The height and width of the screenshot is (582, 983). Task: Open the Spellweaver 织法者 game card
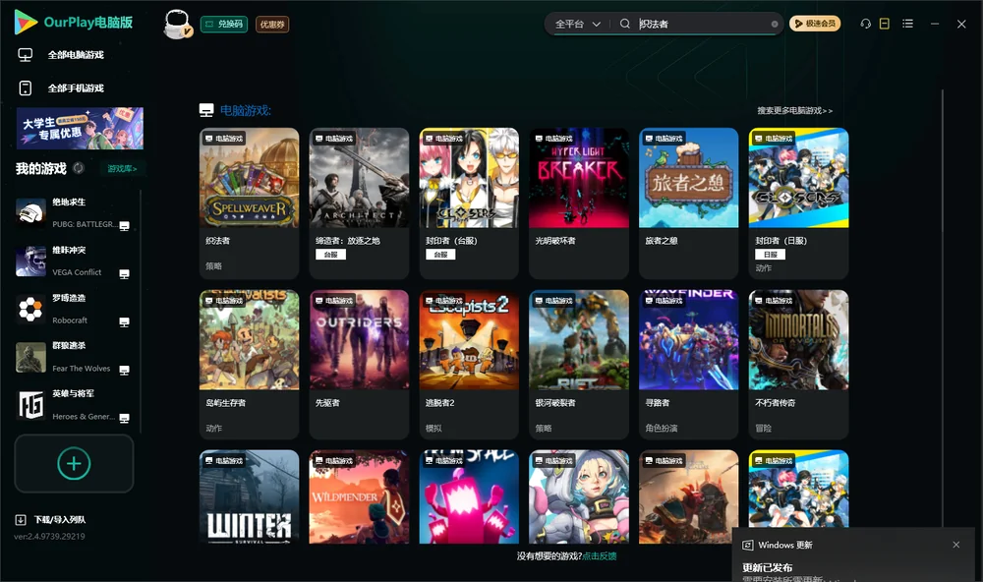[x=249, y=204]
